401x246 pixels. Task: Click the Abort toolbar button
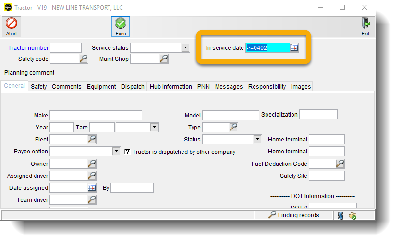coord(12,26)
